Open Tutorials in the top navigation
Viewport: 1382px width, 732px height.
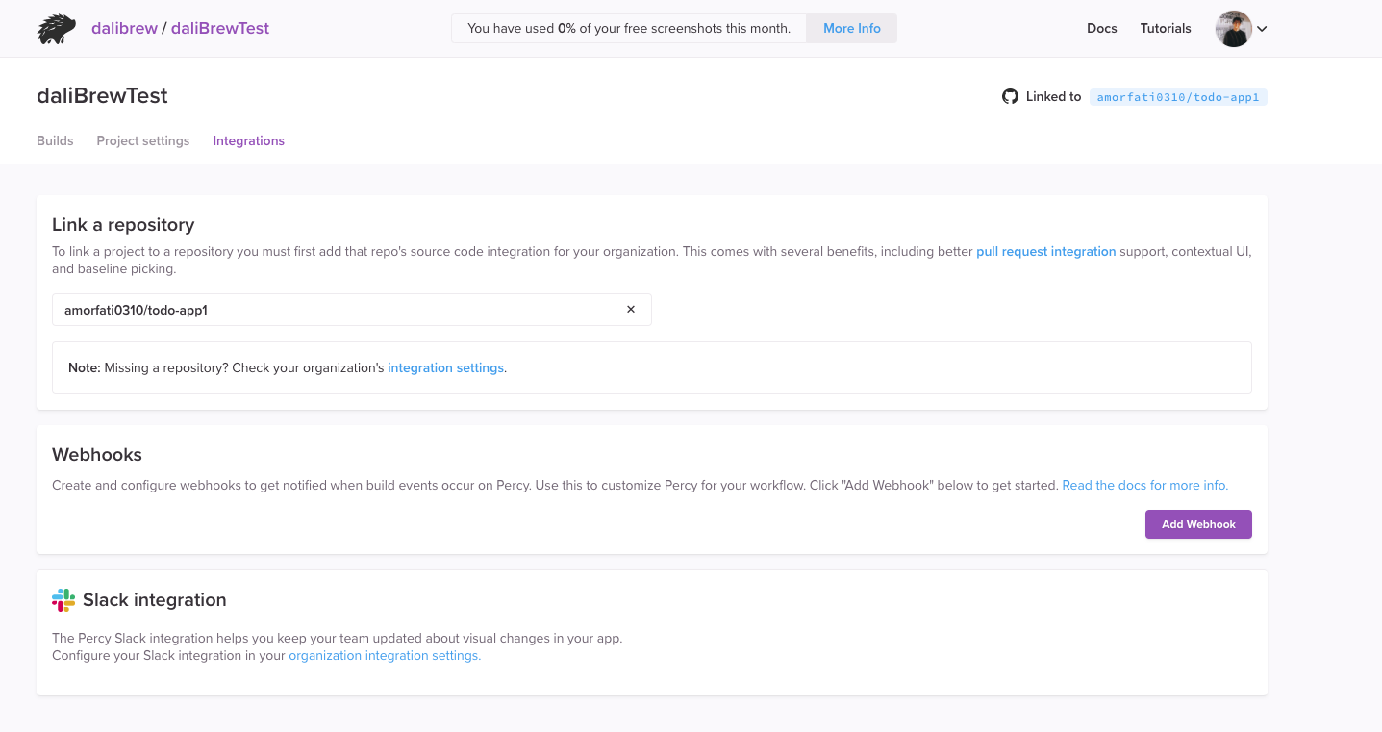point(1166,29)
